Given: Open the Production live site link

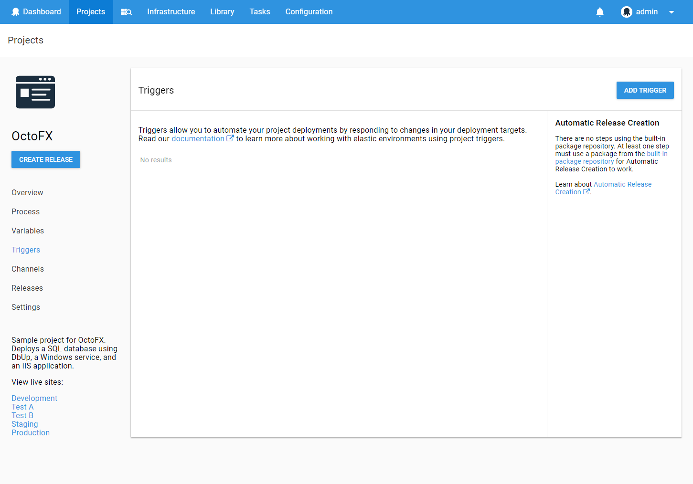Looking at the screenshot, I should click(x=31, y=432).
